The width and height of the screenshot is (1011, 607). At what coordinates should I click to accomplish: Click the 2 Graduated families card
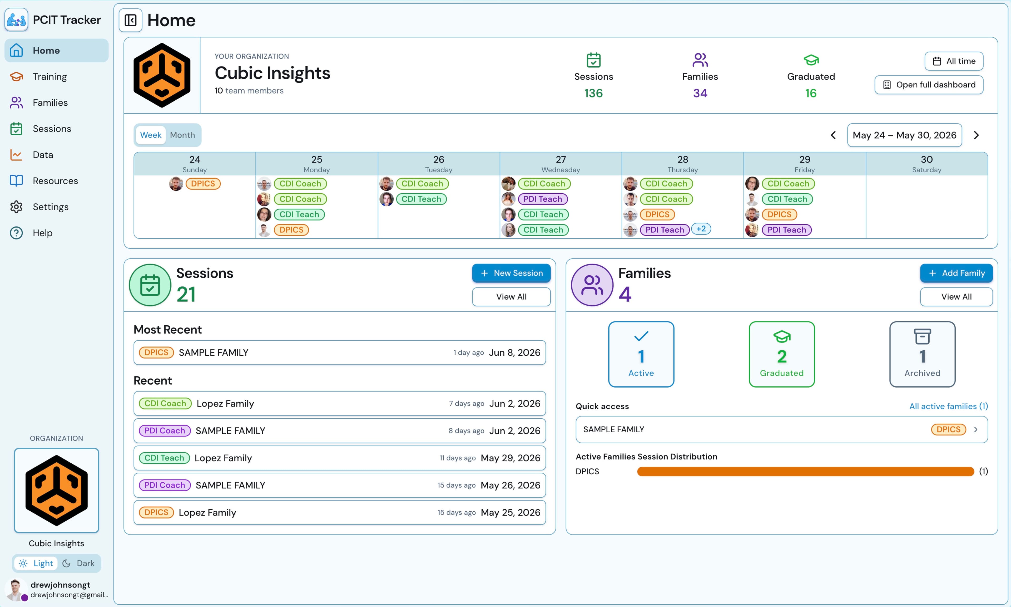(782, 354)
